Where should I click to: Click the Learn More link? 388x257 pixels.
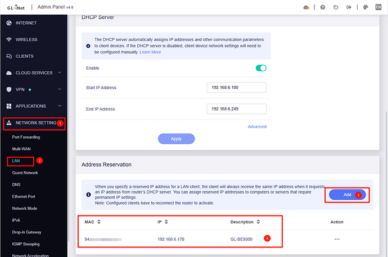pos(150,52)
